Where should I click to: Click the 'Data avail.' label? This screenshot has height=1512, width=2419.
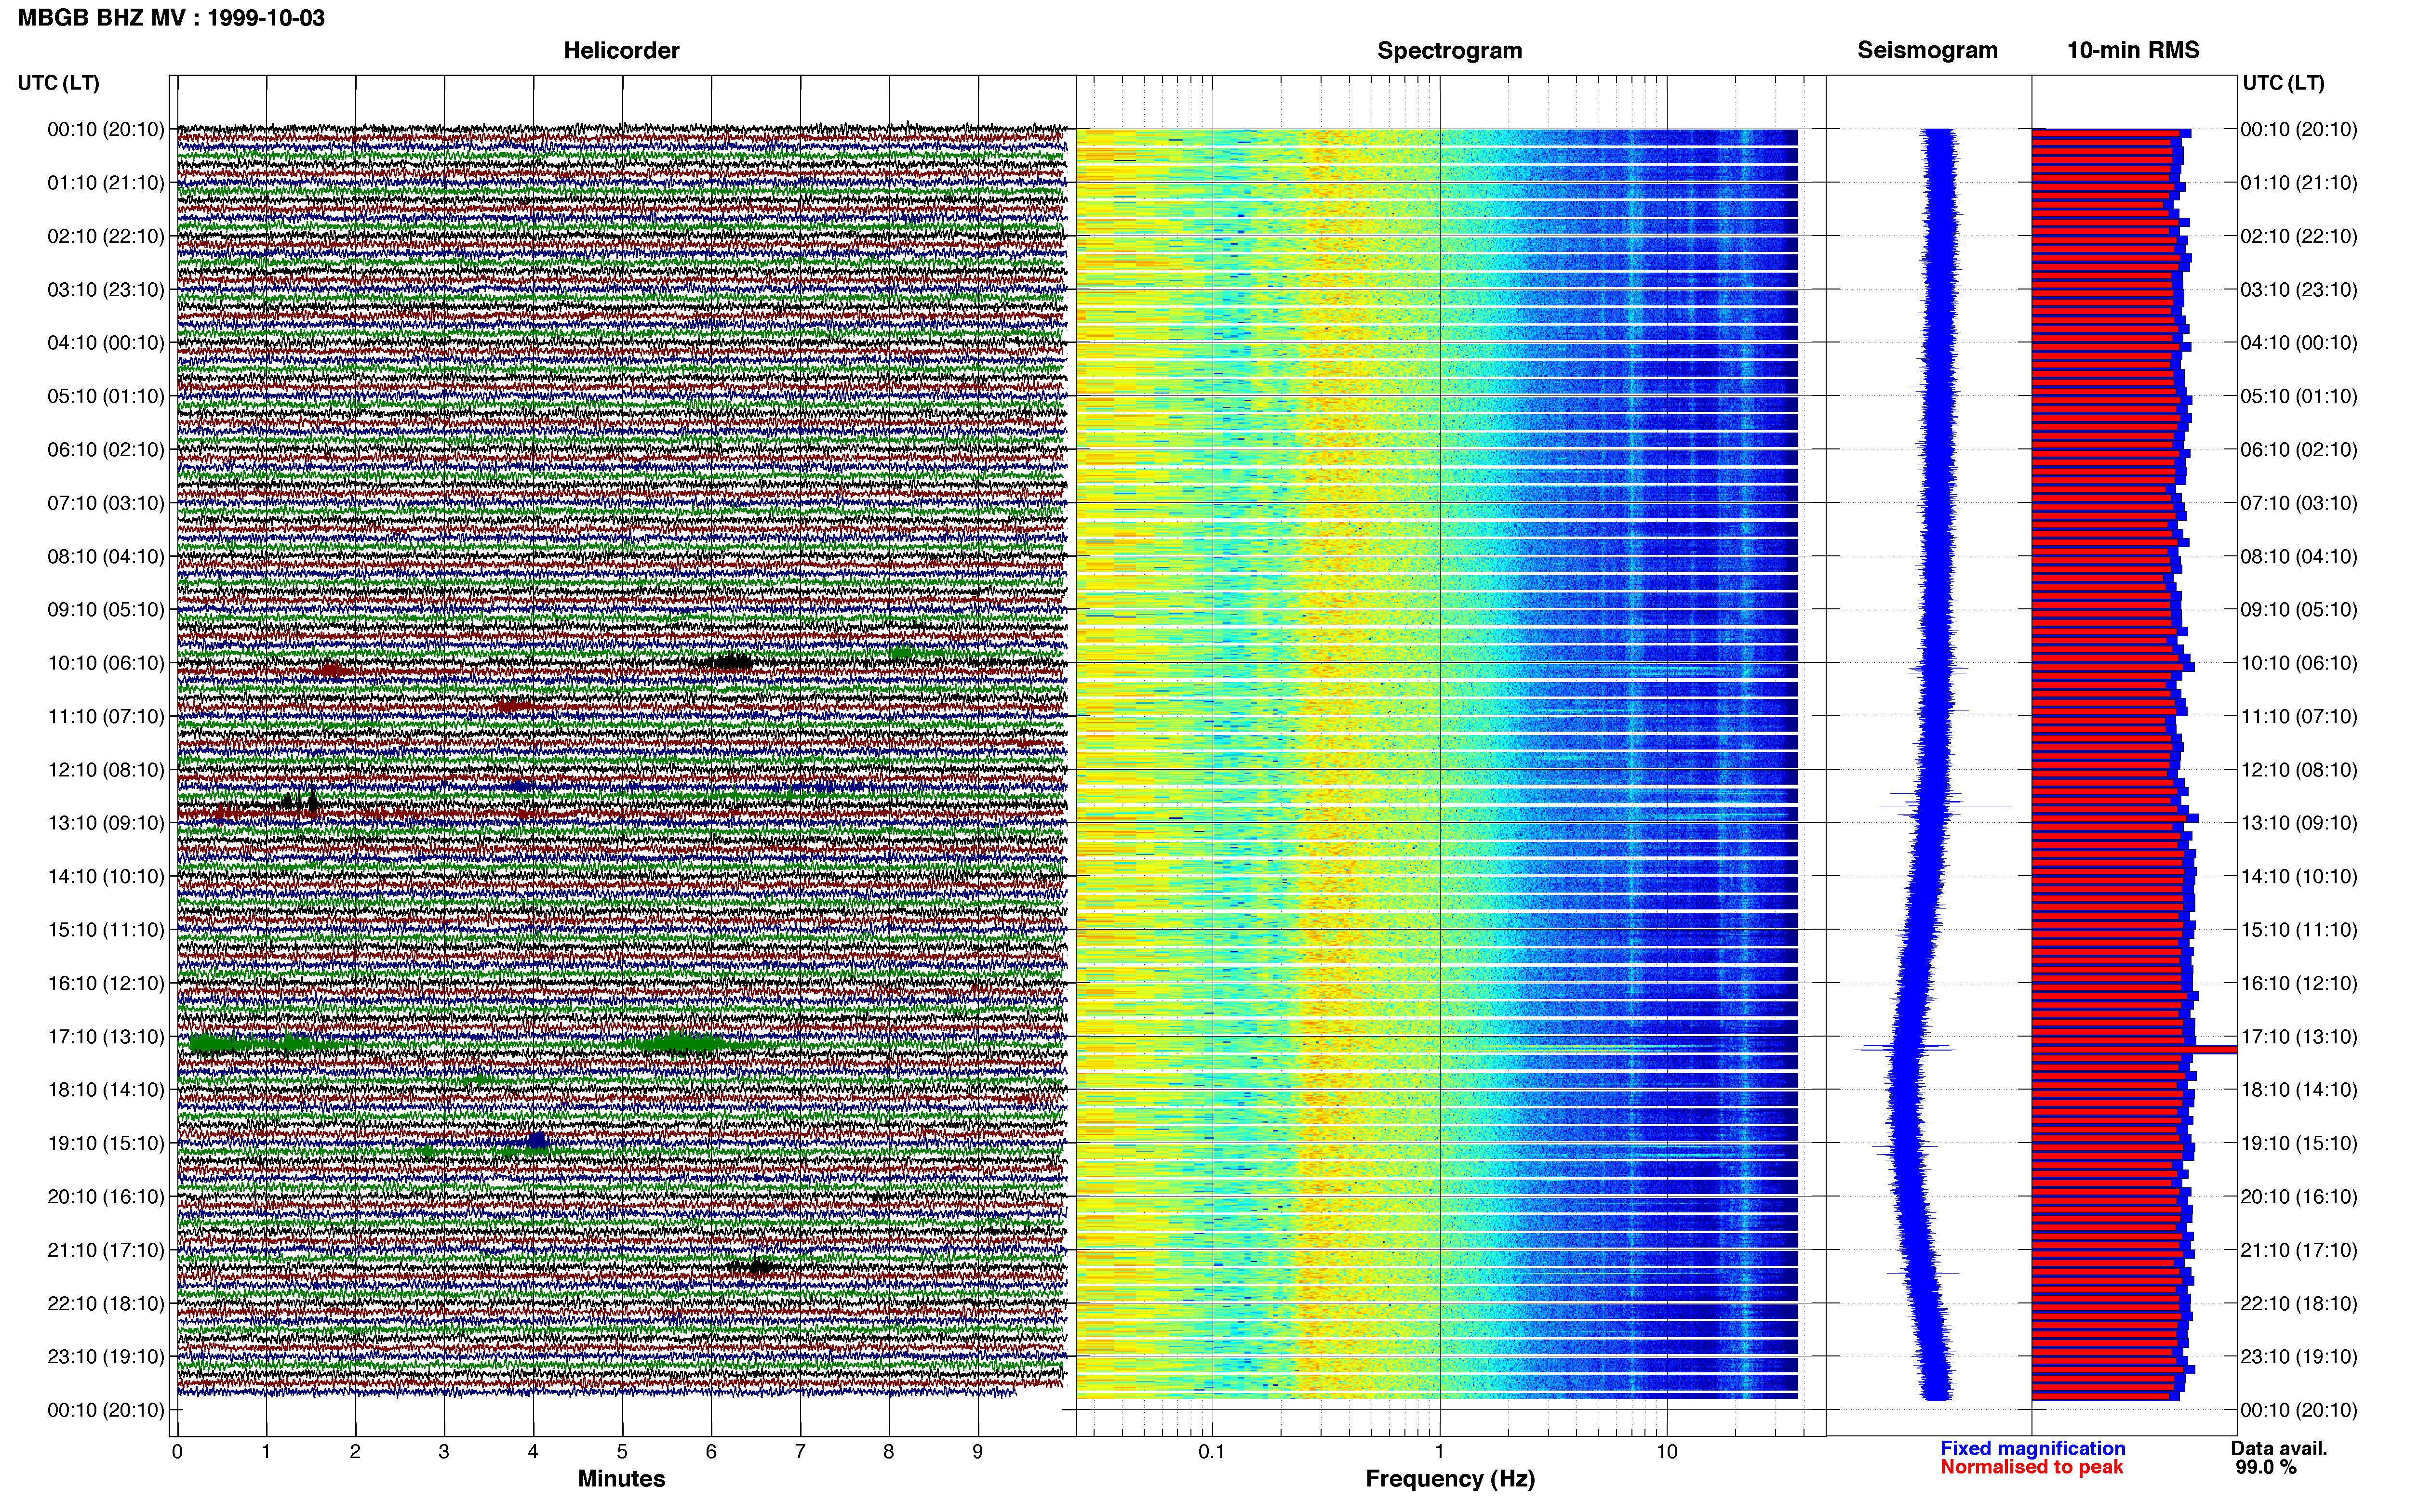pos(2279,1448)
